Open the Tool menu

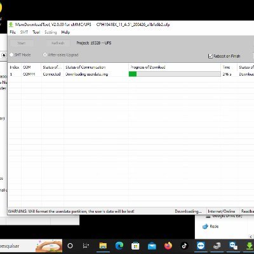coord(36,32)
